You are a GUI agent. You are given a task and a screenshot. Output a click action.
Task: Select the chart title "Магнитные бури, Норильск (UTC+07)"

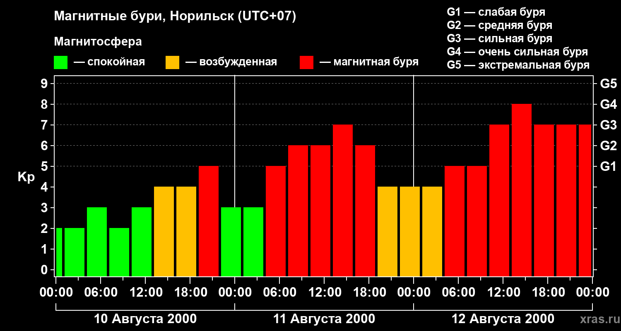tap(175, 17)
